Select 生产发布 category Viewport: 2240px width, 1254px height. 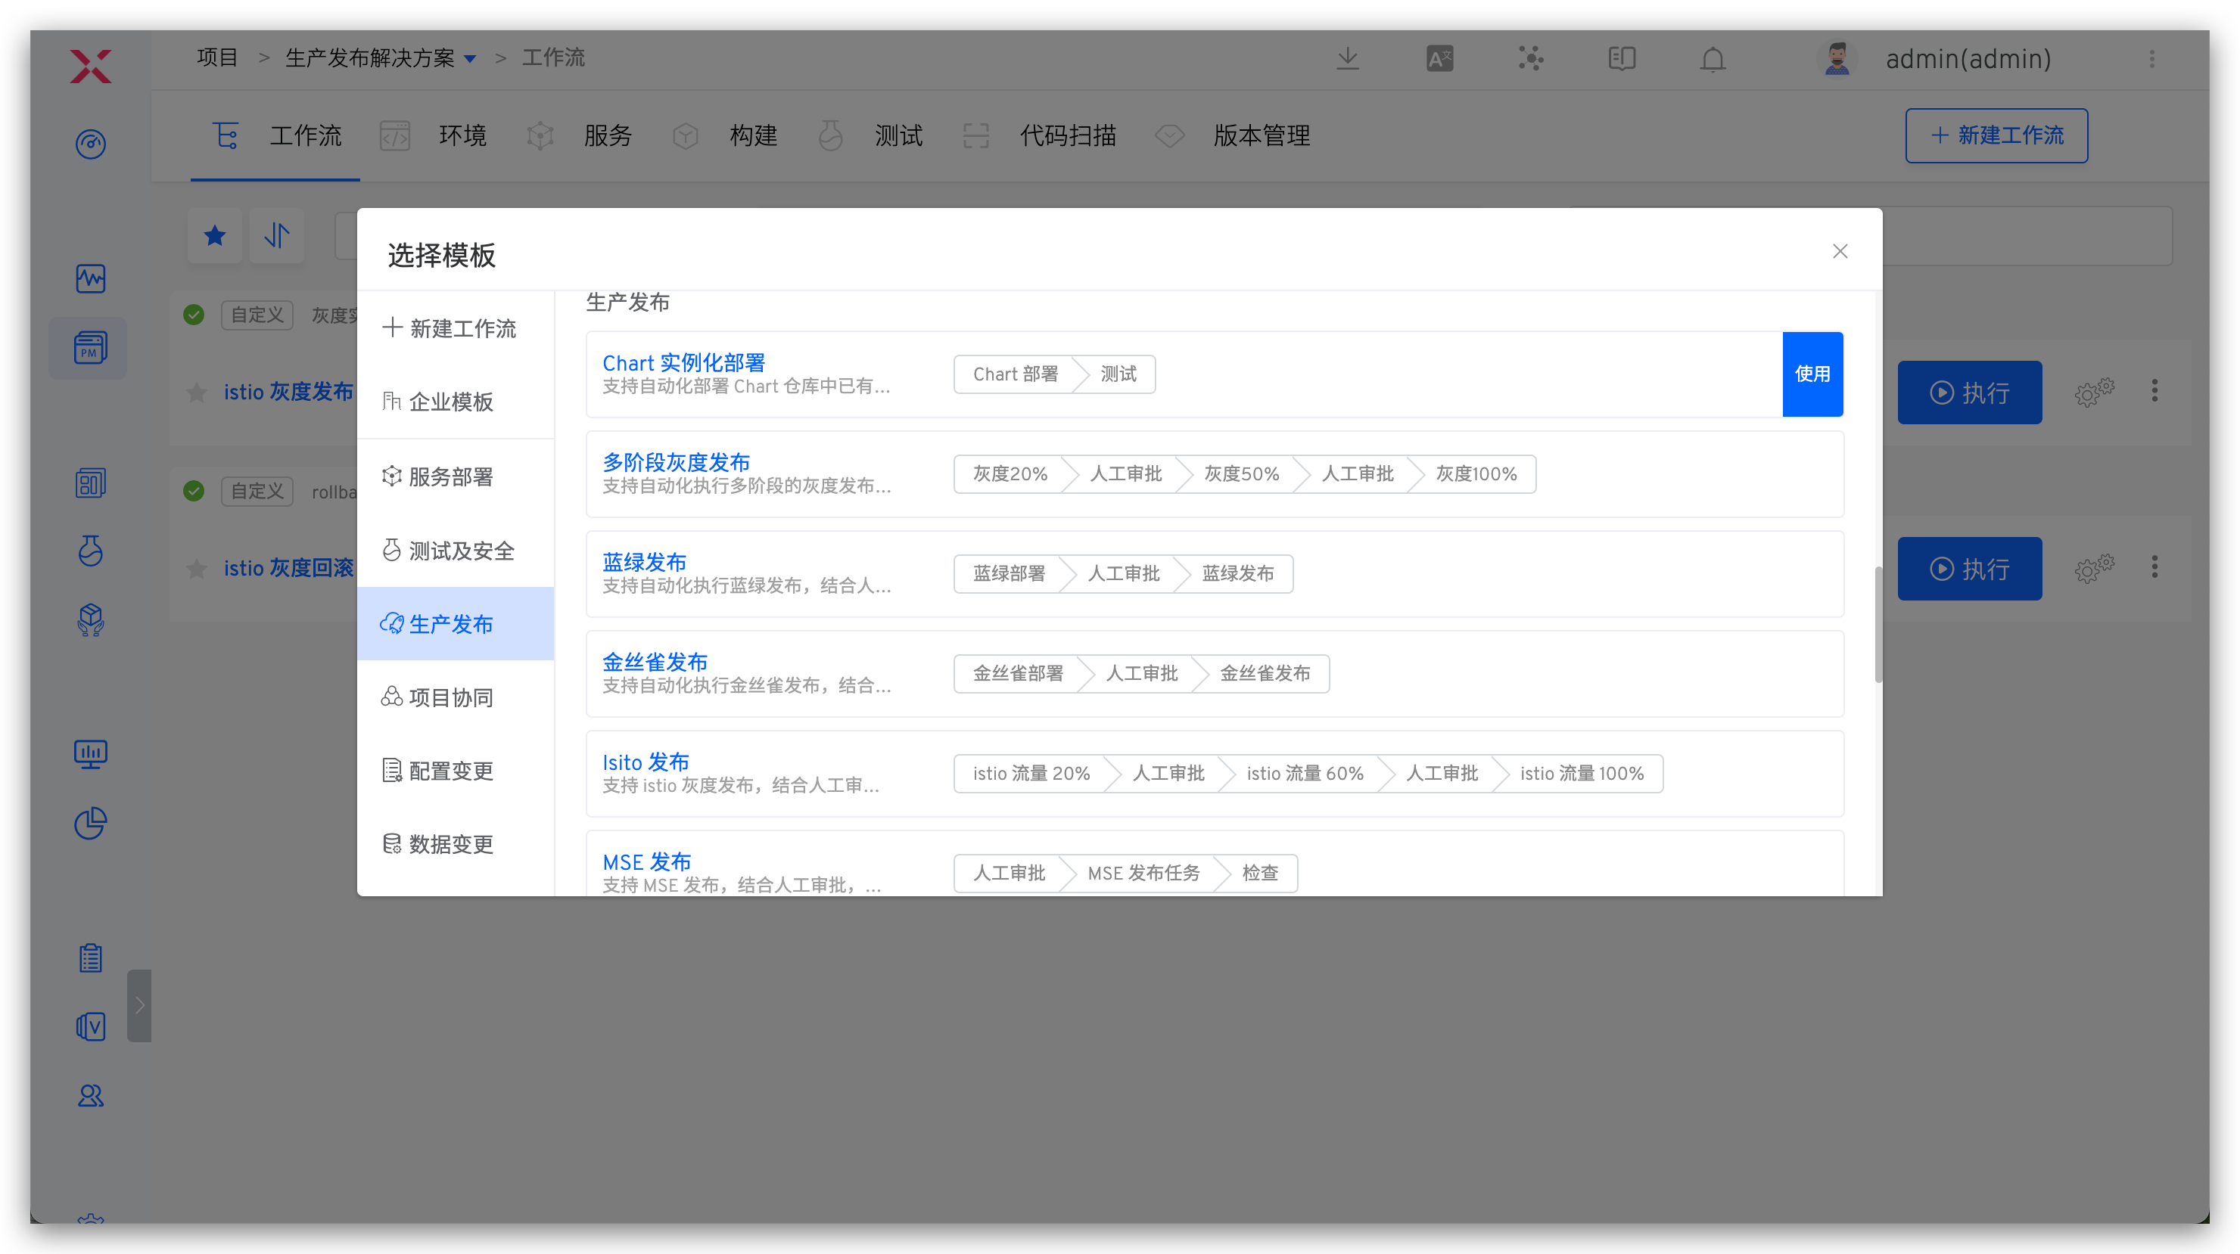[456, 623]
